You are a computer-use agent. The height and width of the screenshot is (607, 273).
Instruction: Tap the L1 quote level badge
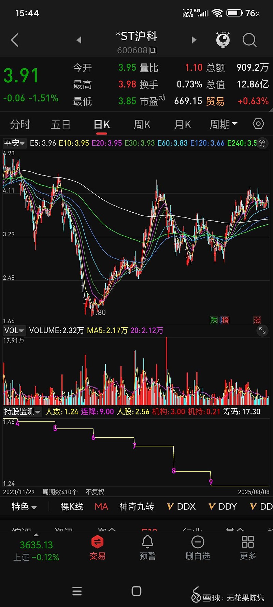coord(153,51)
